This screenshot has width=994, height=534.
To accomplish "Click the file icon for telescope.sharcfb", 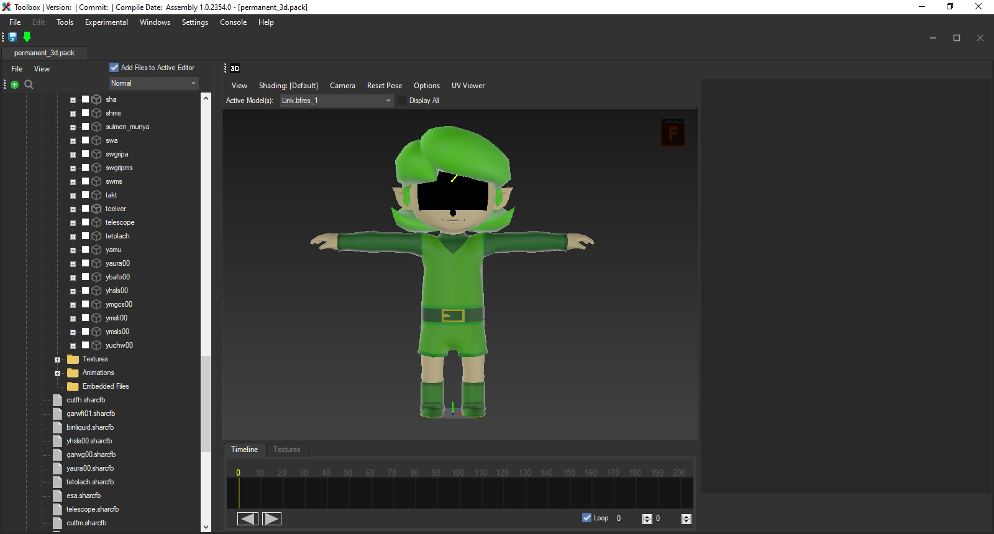I will 58,509.
